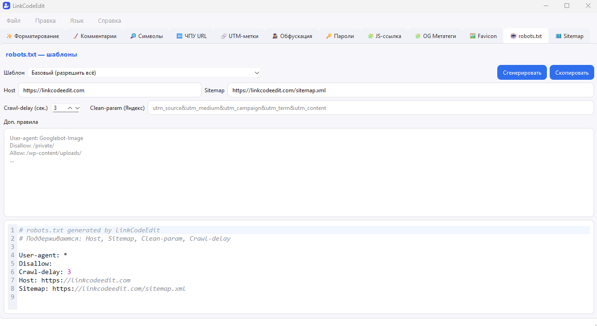Click the chain link icon on the UTM-метки tab
597x326 pixels.
tap(224, 36)
